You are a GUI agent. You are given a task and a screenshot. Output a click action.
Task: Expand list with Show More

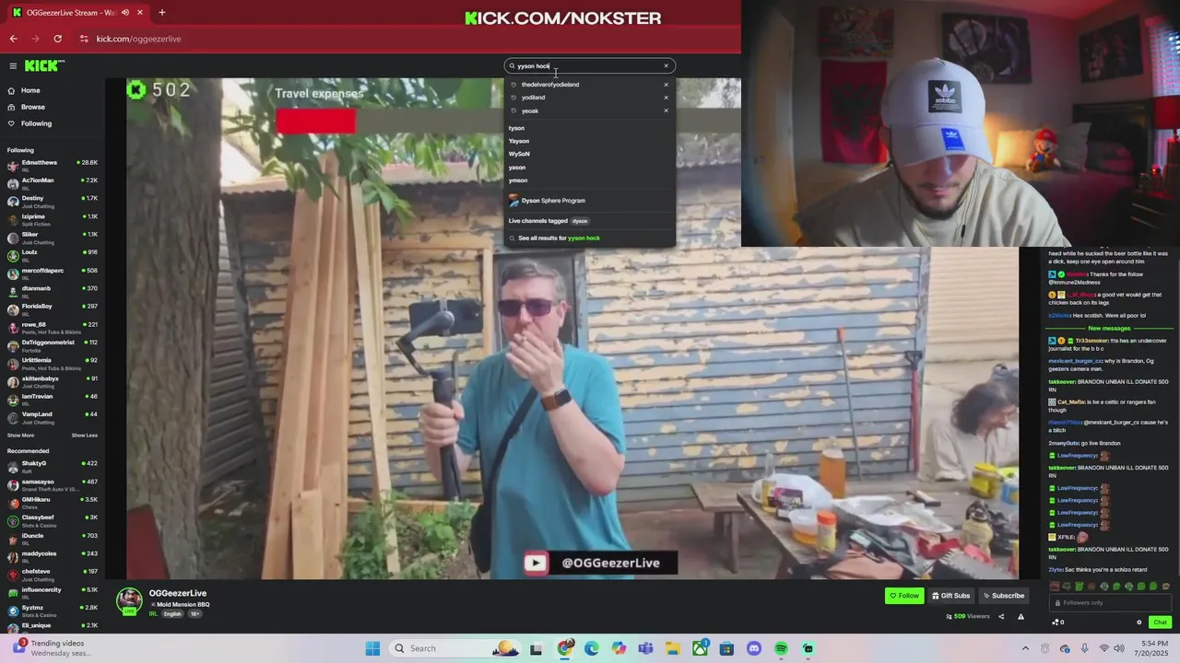pos(20,436)
